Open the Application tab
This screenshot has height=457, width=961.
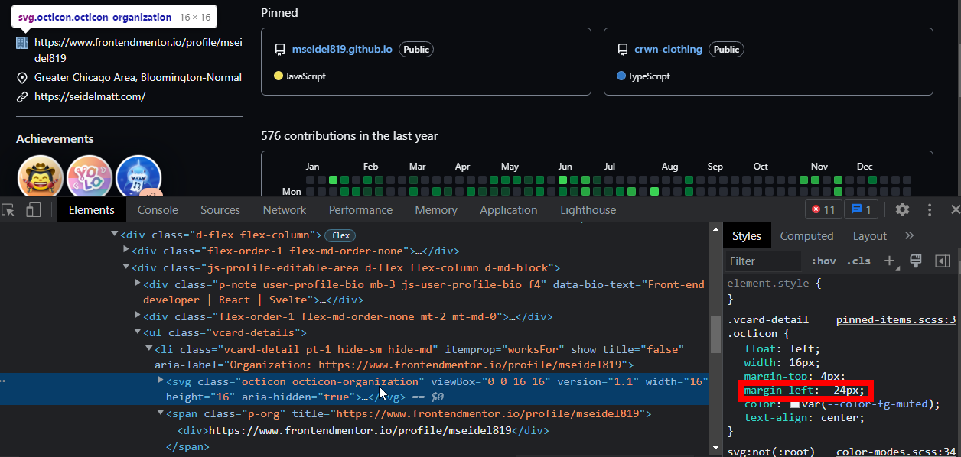pos(509,209)
